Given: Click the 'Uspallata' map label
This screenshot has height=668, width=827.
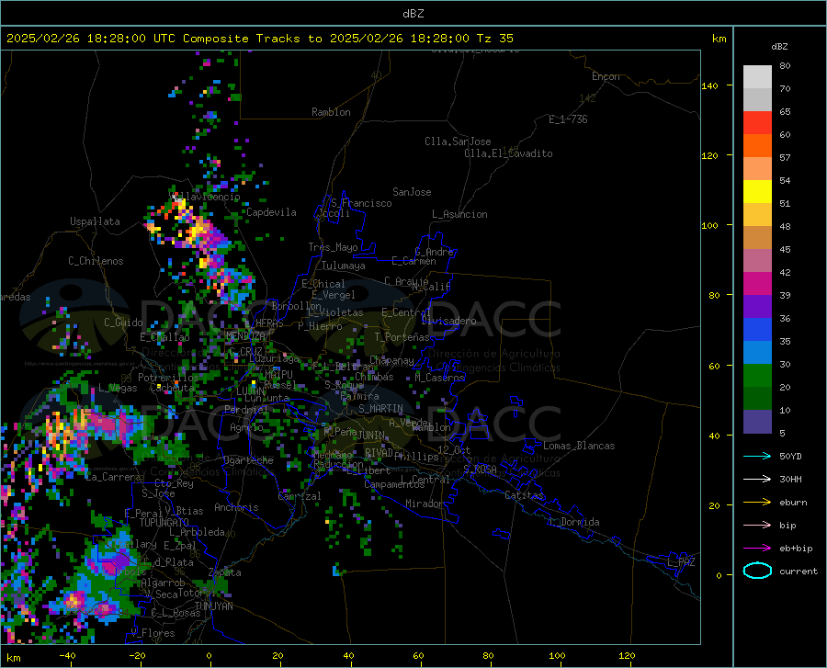Looking at the screenshot, I should (x=95, y=221).
